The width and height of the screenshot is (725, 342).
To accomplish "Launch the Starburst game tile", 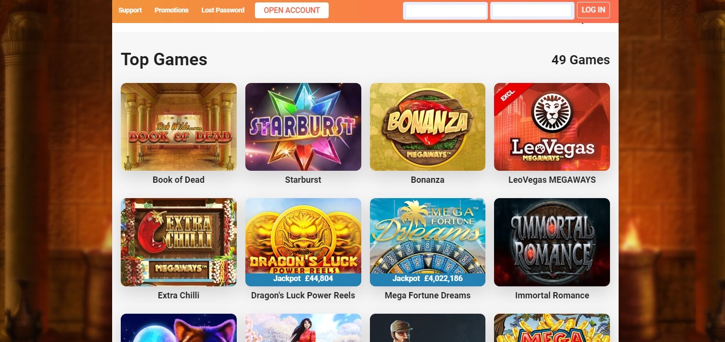I will point(303,127).
